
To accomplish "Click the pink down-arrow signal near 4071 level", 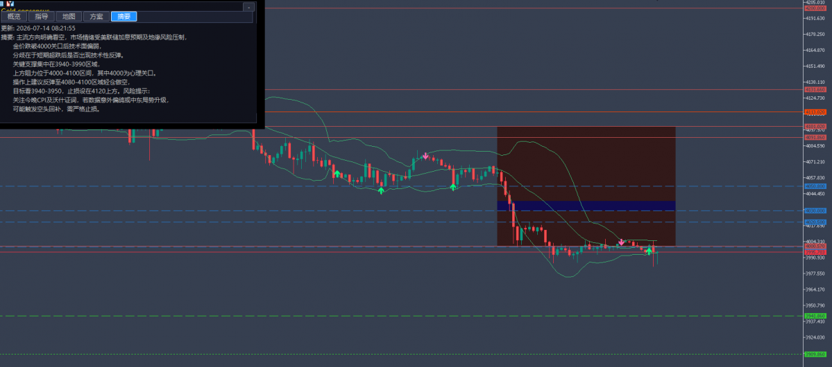I will (x=425, y=156).
